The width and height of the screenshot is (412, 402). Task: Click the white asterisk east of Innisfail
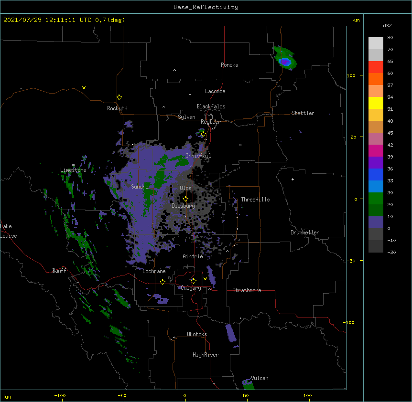tap(240, 145)
